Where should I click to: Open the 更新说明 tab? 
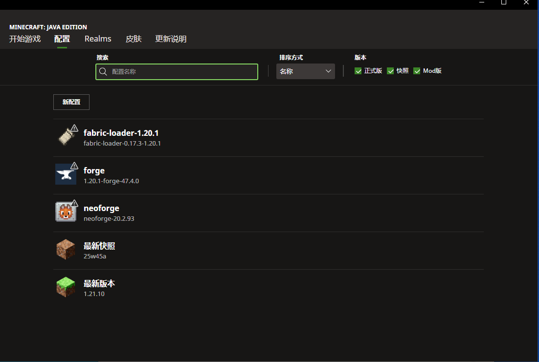[171, 39]
